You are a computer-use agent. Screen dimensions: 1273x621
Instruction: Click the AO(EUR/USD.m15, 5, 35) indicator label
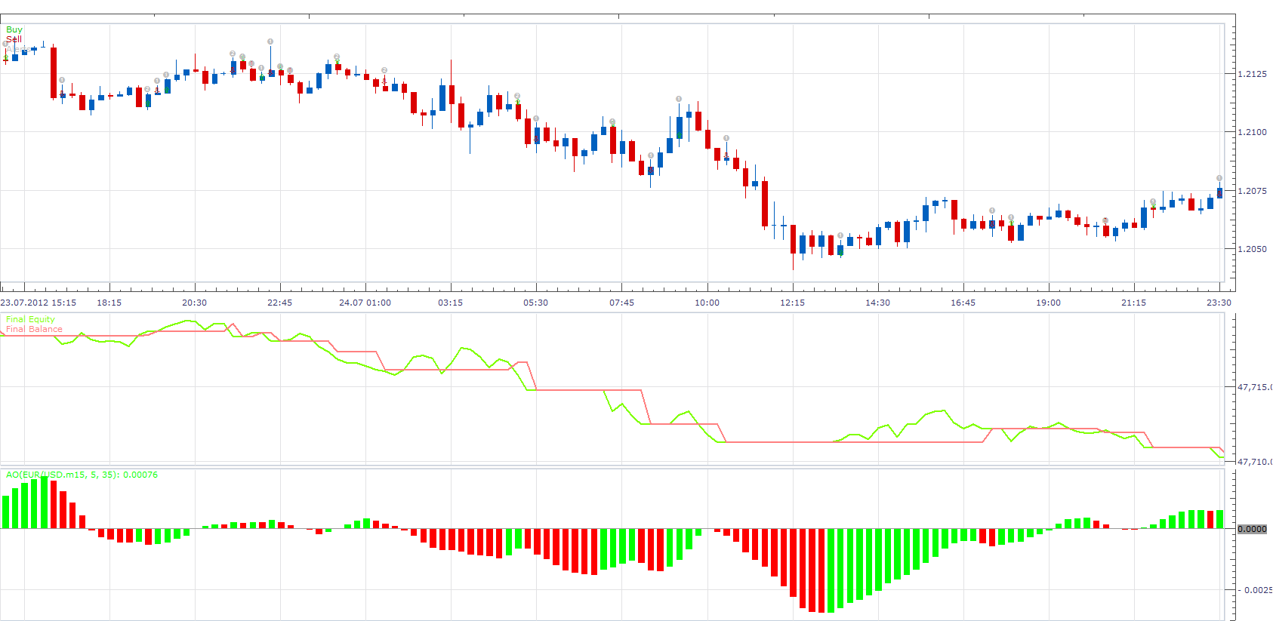pyautogui.click(x=82, y=475)
